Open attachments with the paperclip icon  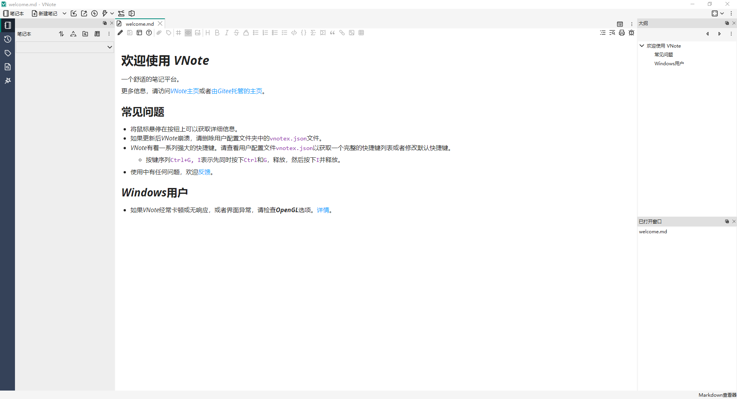tap(159, 33)
